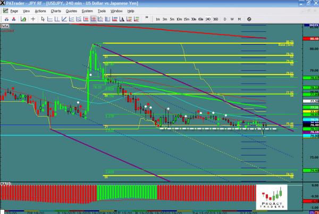
Task: Click the clock icon after timeframes
Action: click(x=249, y=19)
